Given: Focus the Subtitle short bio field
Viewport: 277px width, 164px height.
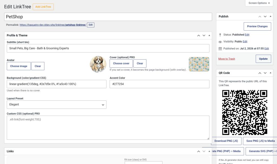Looking at the screenshot, I should click(108, 48).
